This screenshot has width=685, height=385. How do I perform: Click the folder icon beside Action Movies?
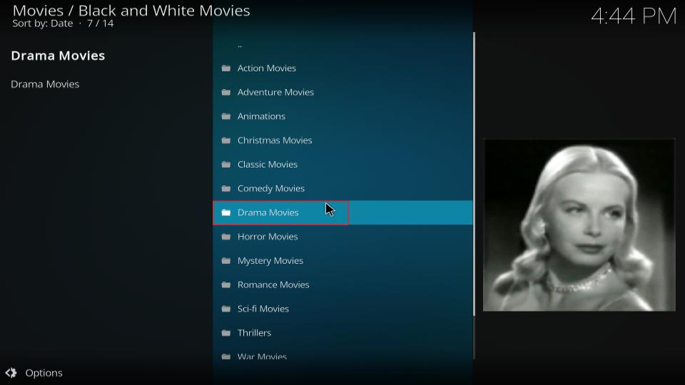[x=226, y=68]
